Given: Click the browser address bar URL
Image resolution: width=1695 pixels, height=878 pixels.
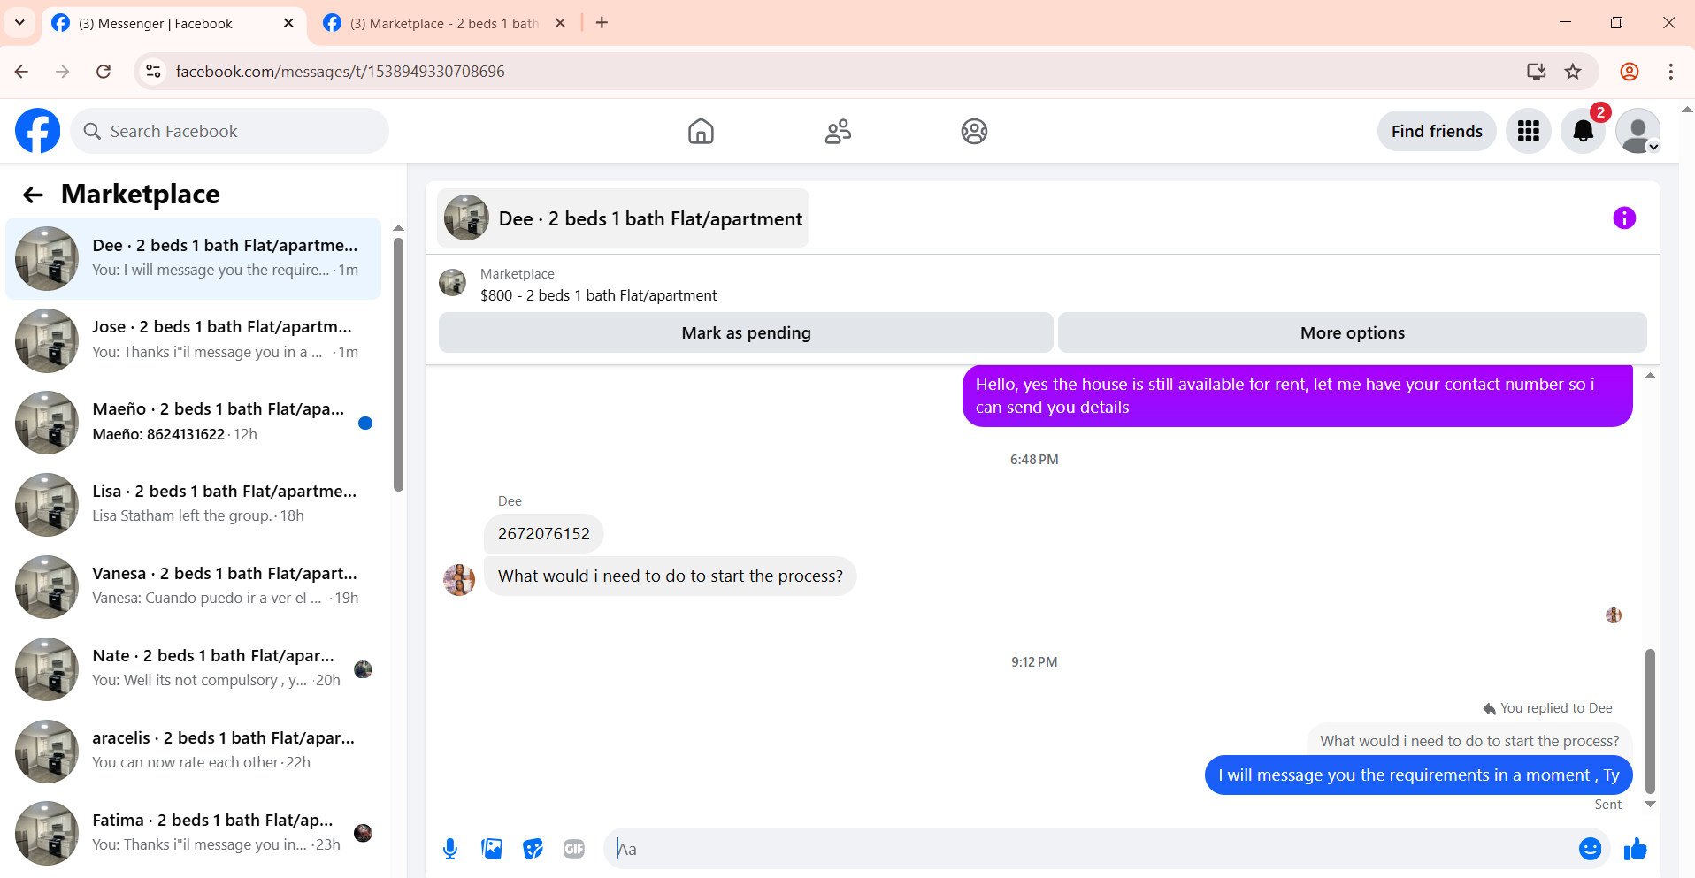Looking at the screenshot, I should coord(340,72).
